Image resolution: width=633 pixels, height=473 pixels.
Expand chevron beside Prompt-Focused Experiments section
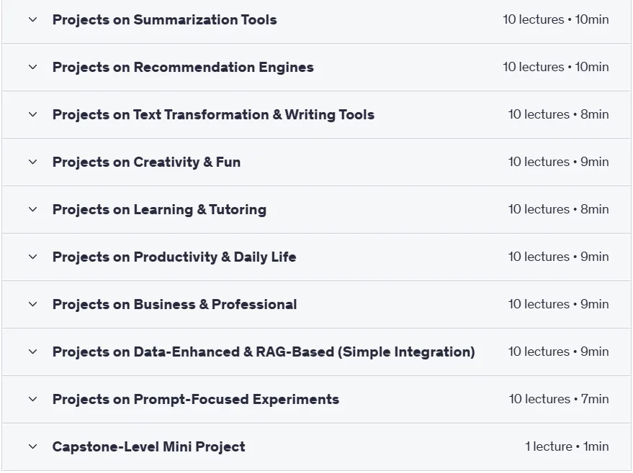click(33, 399)
